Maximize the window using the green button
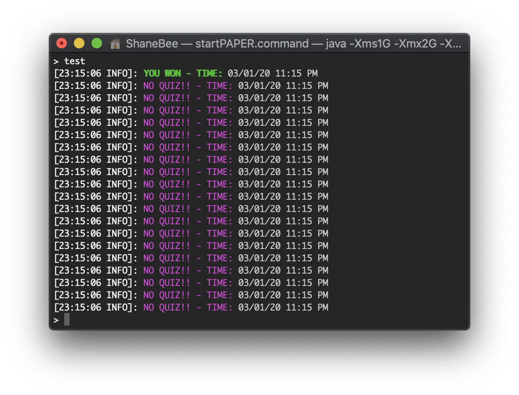519x395 pixels. coord(96,43)
